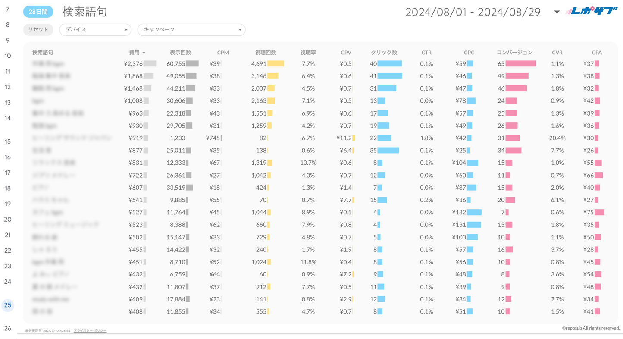This screenshot has height=339, width=623.
Task: Sort by the 視聴回数 column header
Action: tap(266, 53)
